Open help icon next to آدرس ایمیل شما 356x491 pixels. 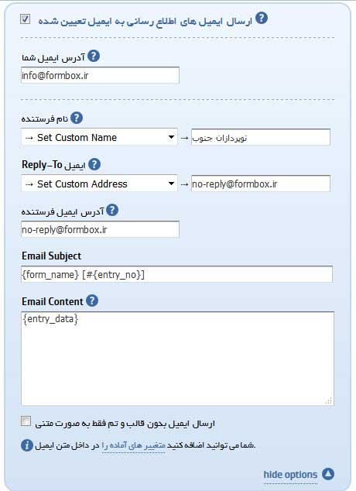[x=94, y=57]
